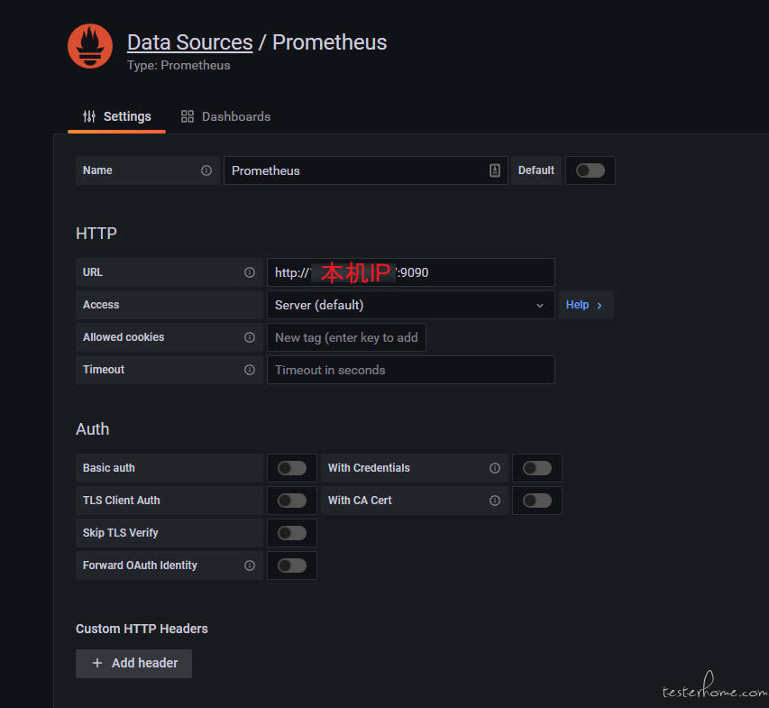Screen dimensions: 769x708
Task: Toggle the Default data source switch
Action: pos(590,170)
